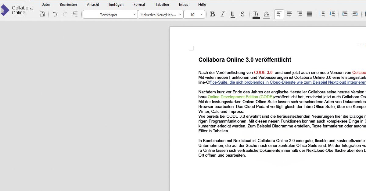
Task: Open the Datei menu
Action: pyautogui.click(x=45, y=5)
